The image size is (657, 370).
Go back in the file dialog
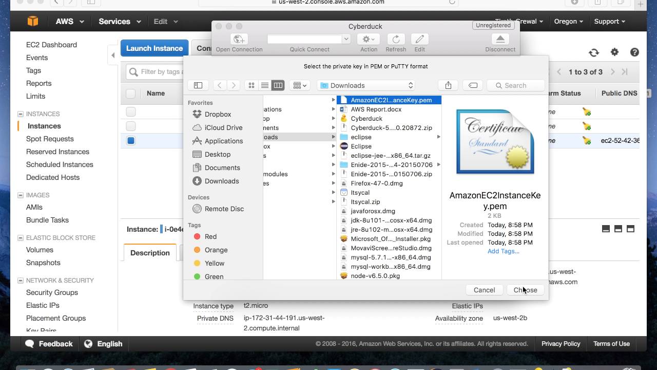click(220, 85)
